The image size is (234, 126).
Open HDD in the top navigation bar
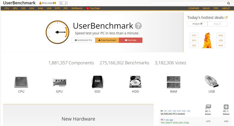click(x=32, y=8)
